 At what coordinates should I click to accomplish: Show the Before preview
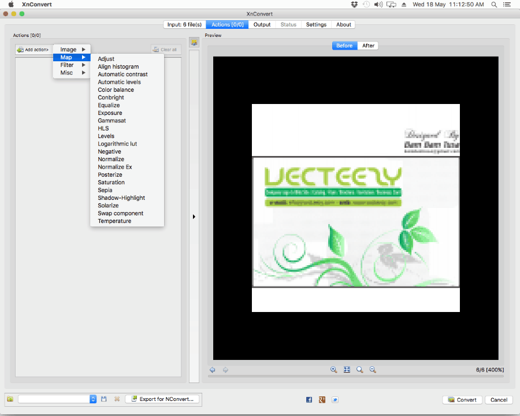(344, 46)
